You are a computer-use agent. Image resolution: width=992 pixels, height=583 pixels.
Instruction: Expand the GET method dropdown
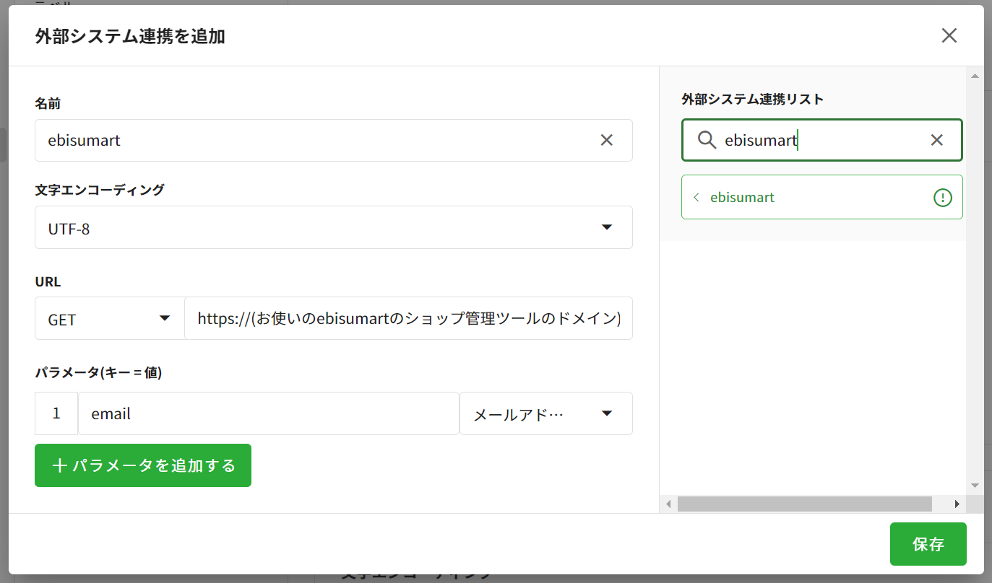click(110, 319)
